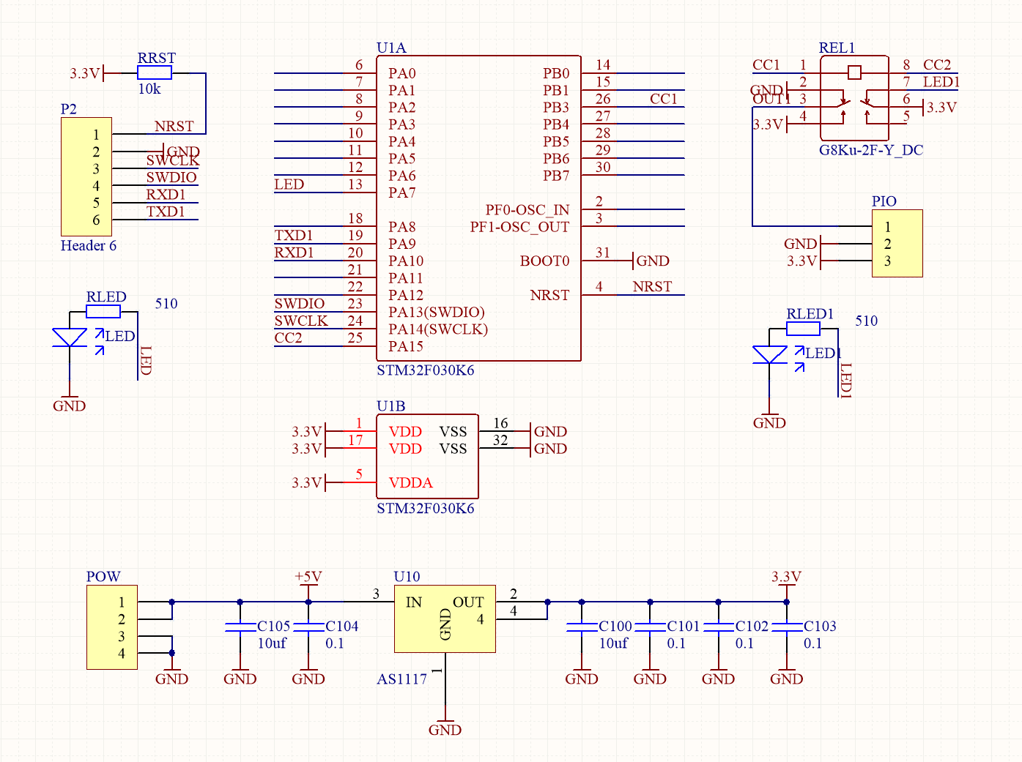The height and width of the screenshot is (762, 1022).
Task: Click the CC1 net label at PB3
Action: click(664, 99)
